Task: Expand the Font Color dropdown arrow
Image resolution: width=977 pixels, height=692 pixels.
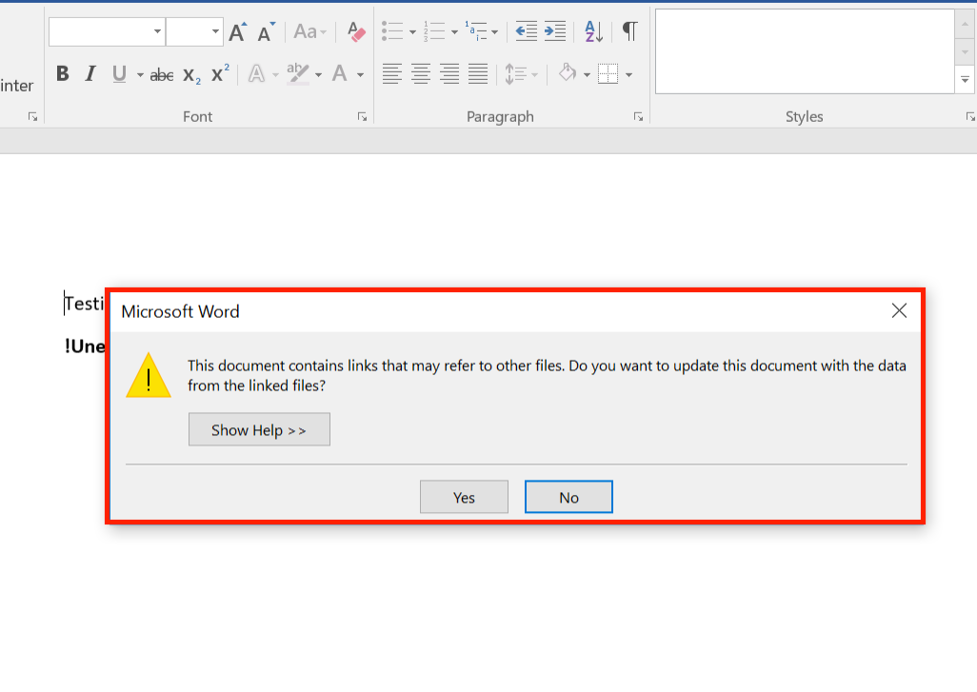Action: tap(359, 73)
